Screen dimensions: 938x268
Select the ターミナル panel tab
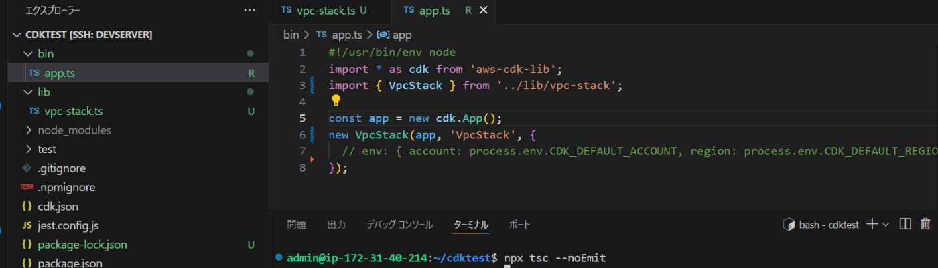point(471,225)
